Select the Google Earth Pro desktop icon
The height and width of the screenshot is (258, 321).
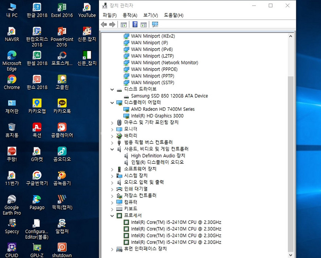(x=12, y=205)
